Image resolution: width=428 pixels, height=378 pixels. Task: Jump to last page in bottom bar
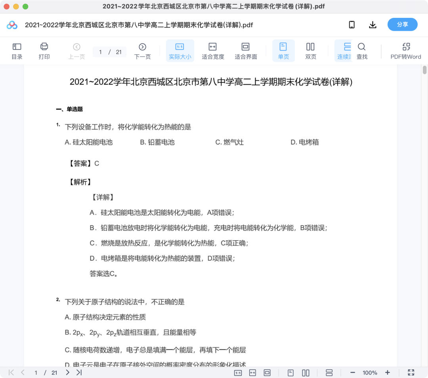(x=79, y=372)
